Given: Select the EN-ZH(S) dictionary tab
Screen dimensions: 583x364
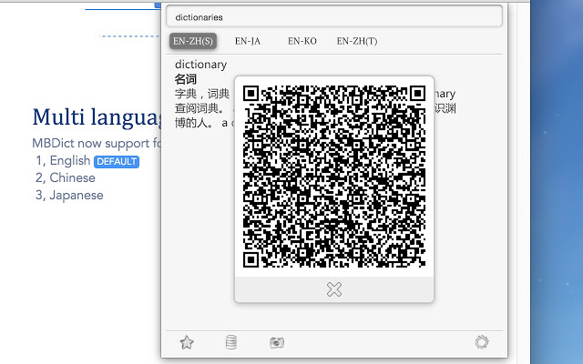Looking at the screenshot, I should (193, 41).
